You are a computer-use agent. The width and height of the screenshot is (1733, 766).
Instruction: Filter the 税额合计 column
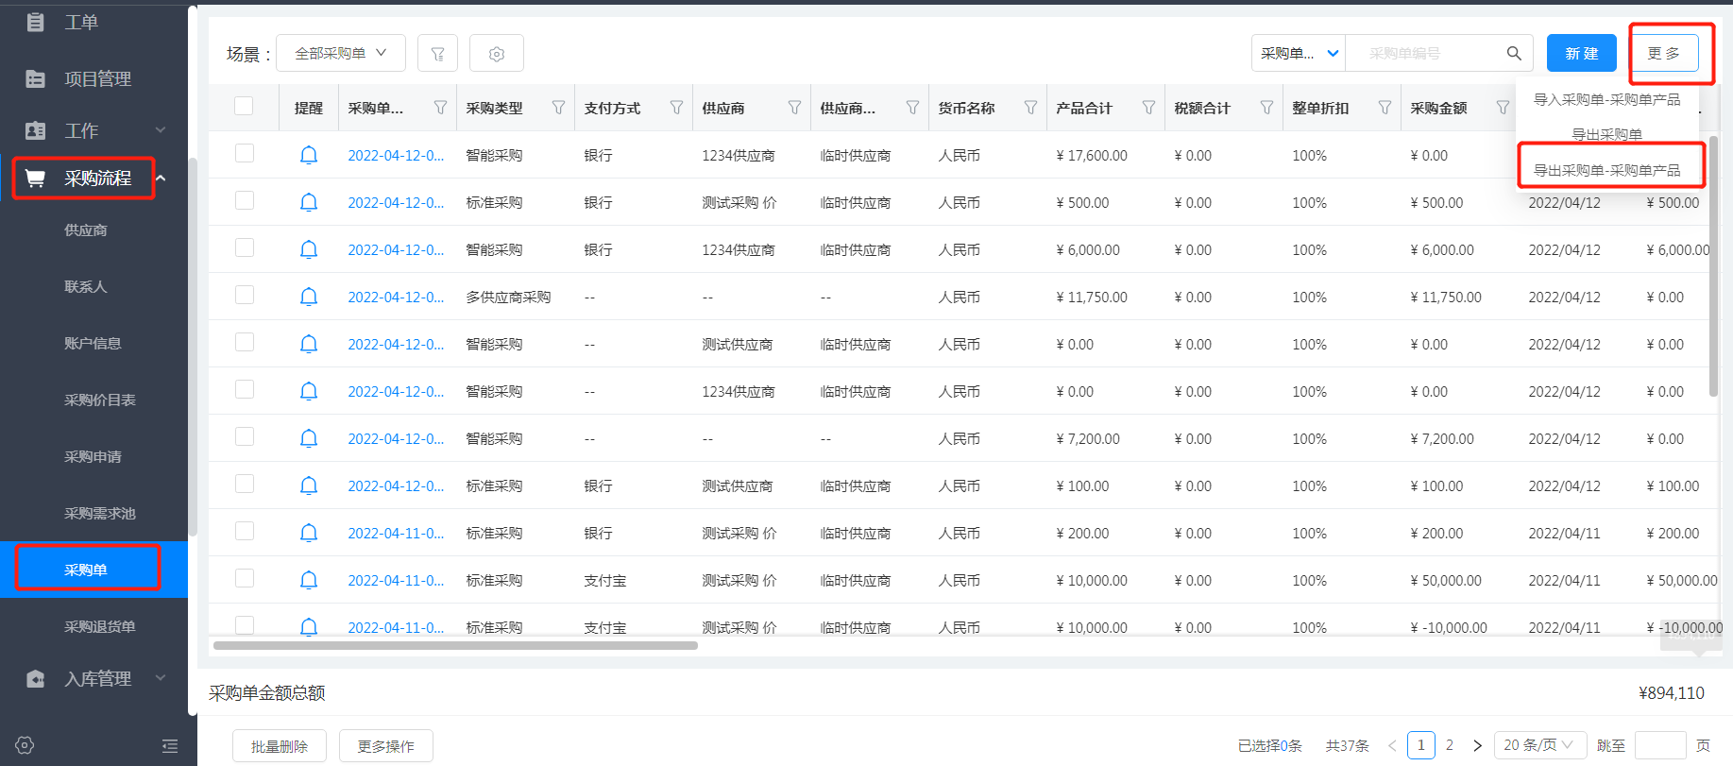1266,108
